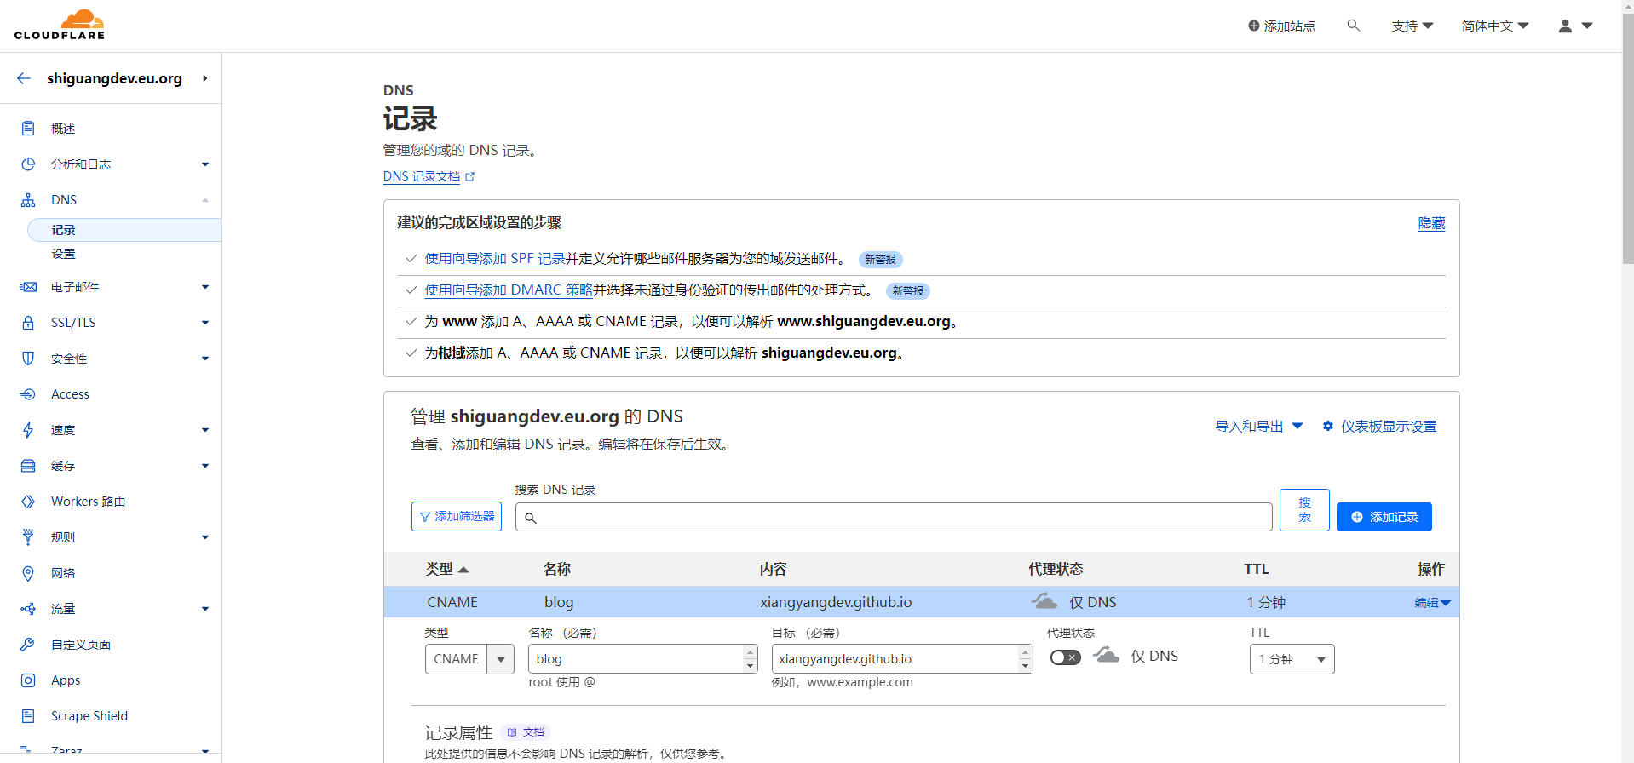The width and height of the screenshot is (1634, 763).
Task: Click the 规则 filter fork icon
Action: [28, 537]
